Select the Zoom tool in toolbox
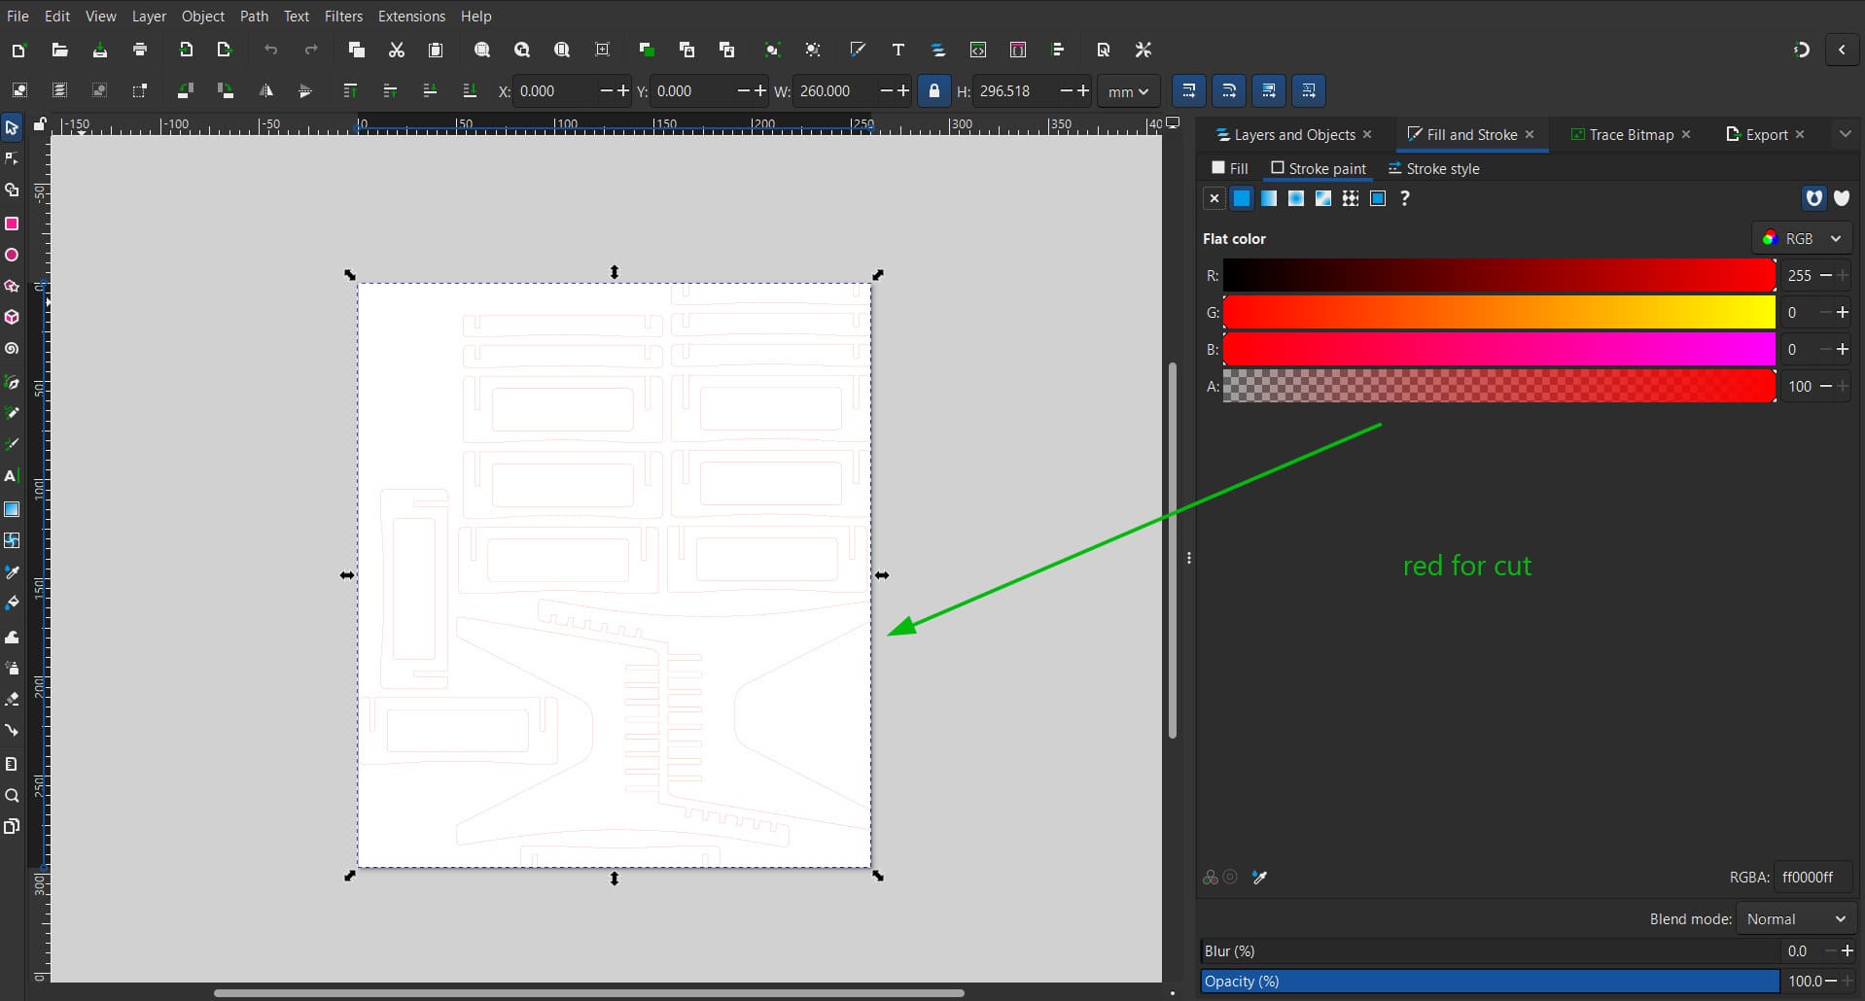The image size is (1865, 1001). [12, 796]
